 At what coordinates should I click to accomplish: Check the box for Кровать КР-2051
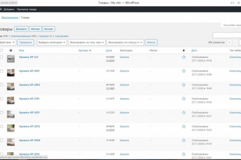(x=2, y=71)
